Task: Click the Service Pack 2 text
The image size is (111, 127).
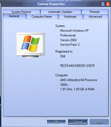Action: pos(70,45)
